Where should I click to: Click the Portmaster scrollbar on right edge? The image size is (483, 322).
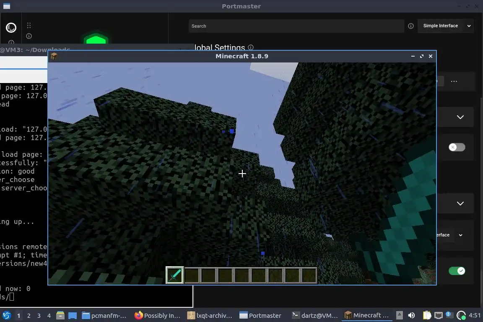pos(481,185)
